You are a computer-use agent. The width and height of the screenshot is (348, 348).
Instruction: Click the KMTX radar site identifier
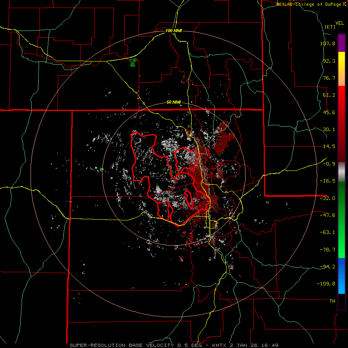(x=220, y=345)
